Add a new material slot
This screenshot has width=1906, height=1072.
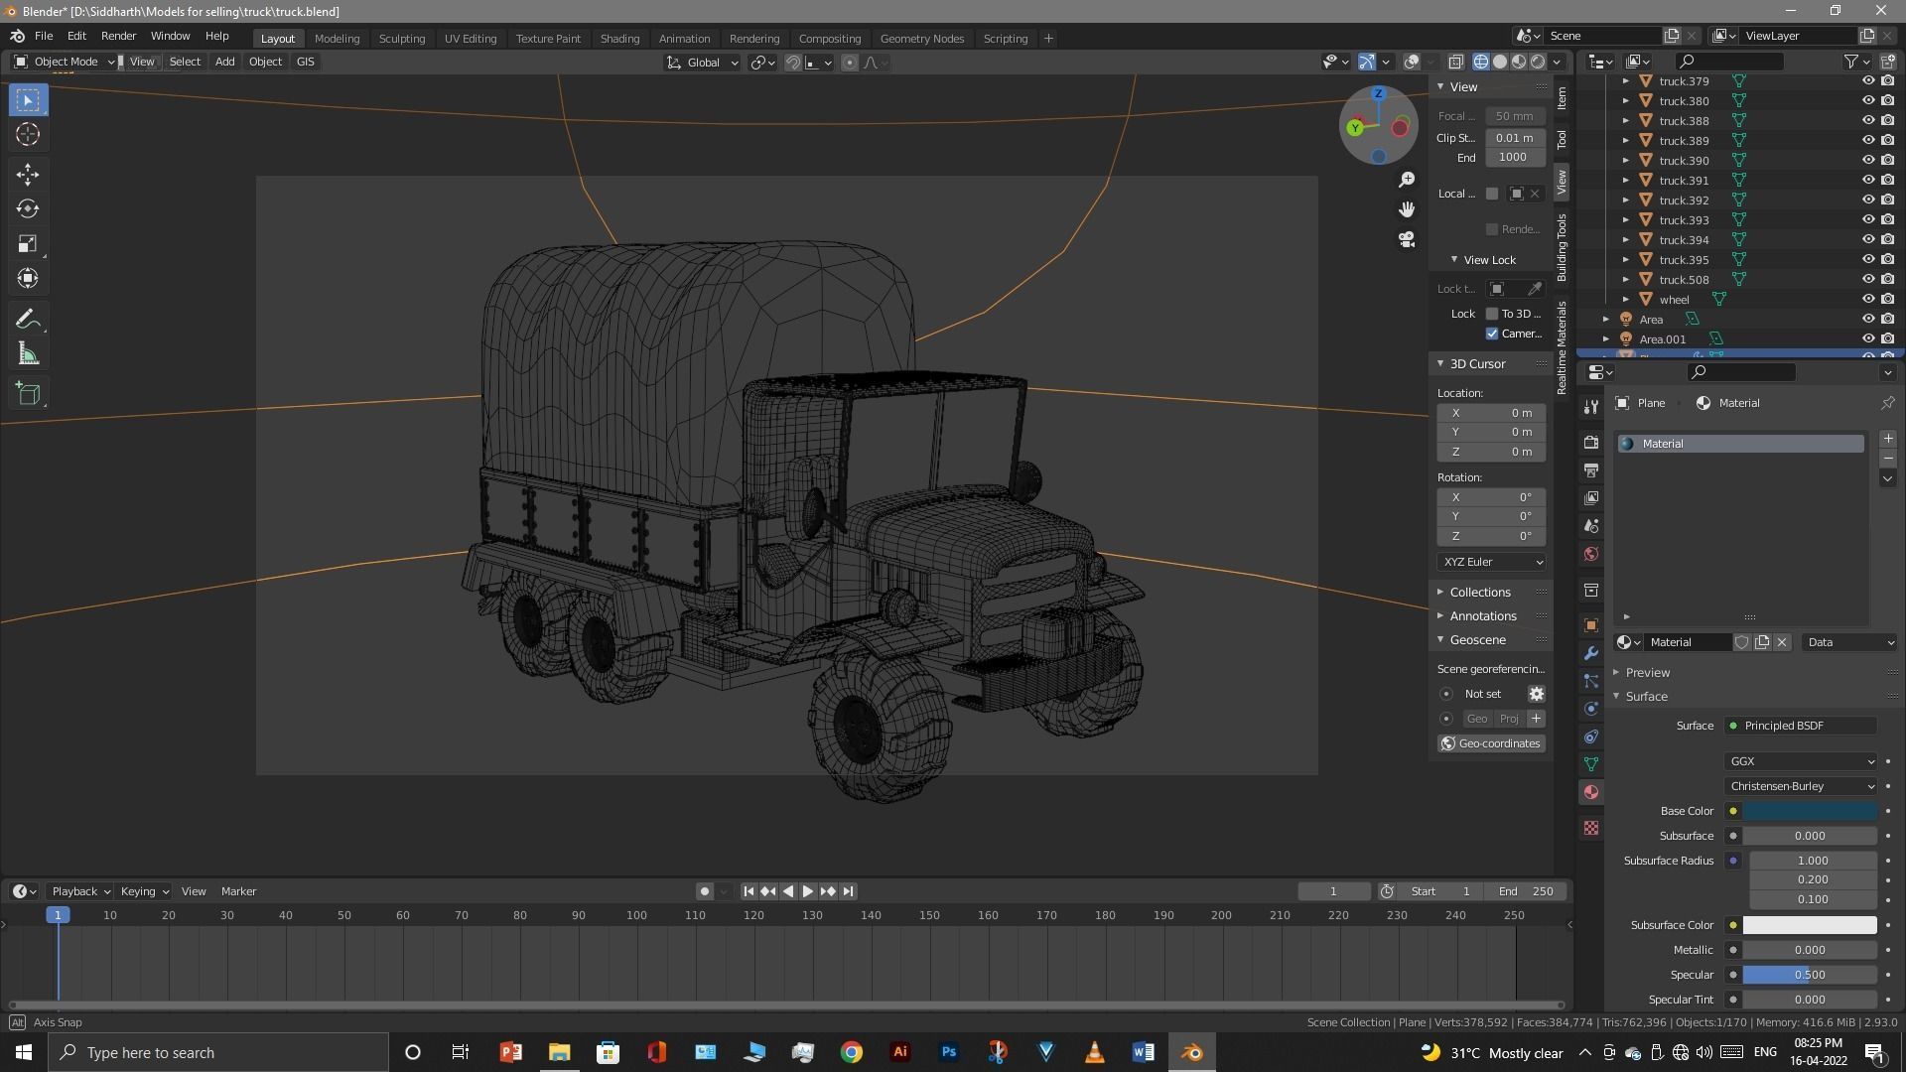coord(1888,439)
